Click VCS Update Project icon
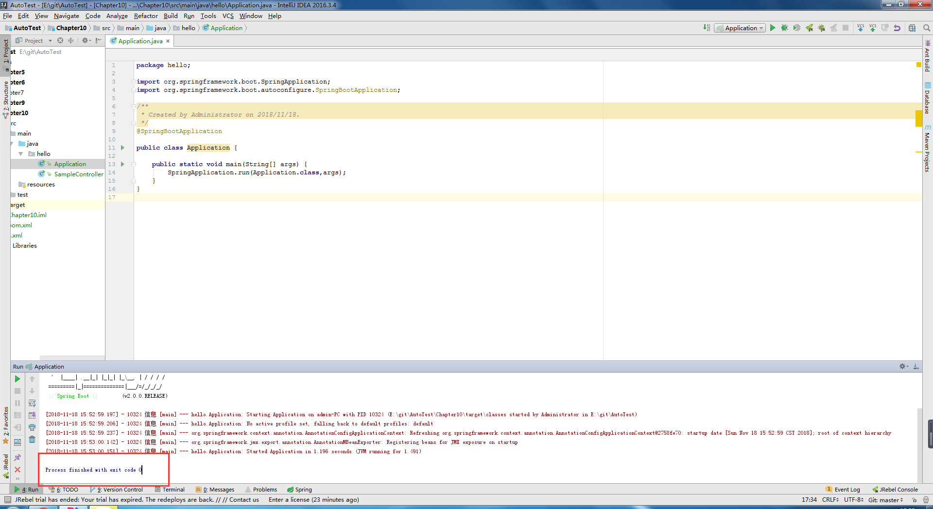This screenshot has width=933, height=509. [861, 28]
